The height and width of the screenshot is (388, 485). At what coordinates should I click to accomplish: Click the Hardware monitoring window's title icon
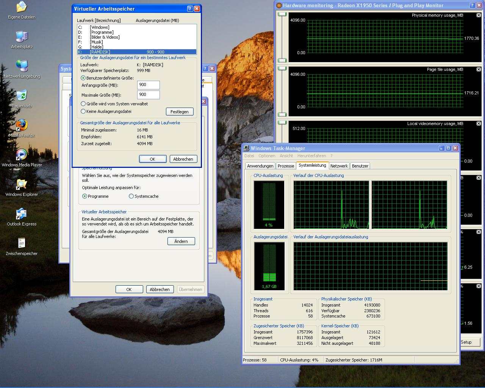[279, 5]
